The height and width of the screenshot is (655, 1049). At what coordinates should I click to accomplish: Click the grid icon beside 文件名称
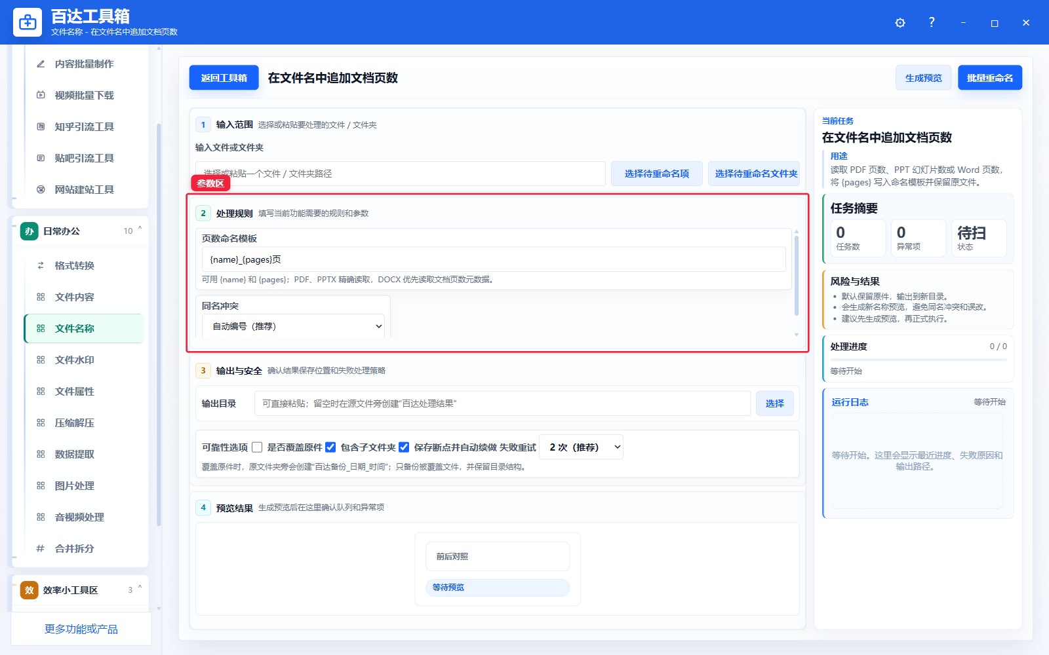tap(41, 329)
